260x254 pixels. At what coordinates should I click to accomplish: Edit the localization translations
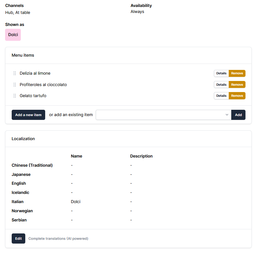18,239
